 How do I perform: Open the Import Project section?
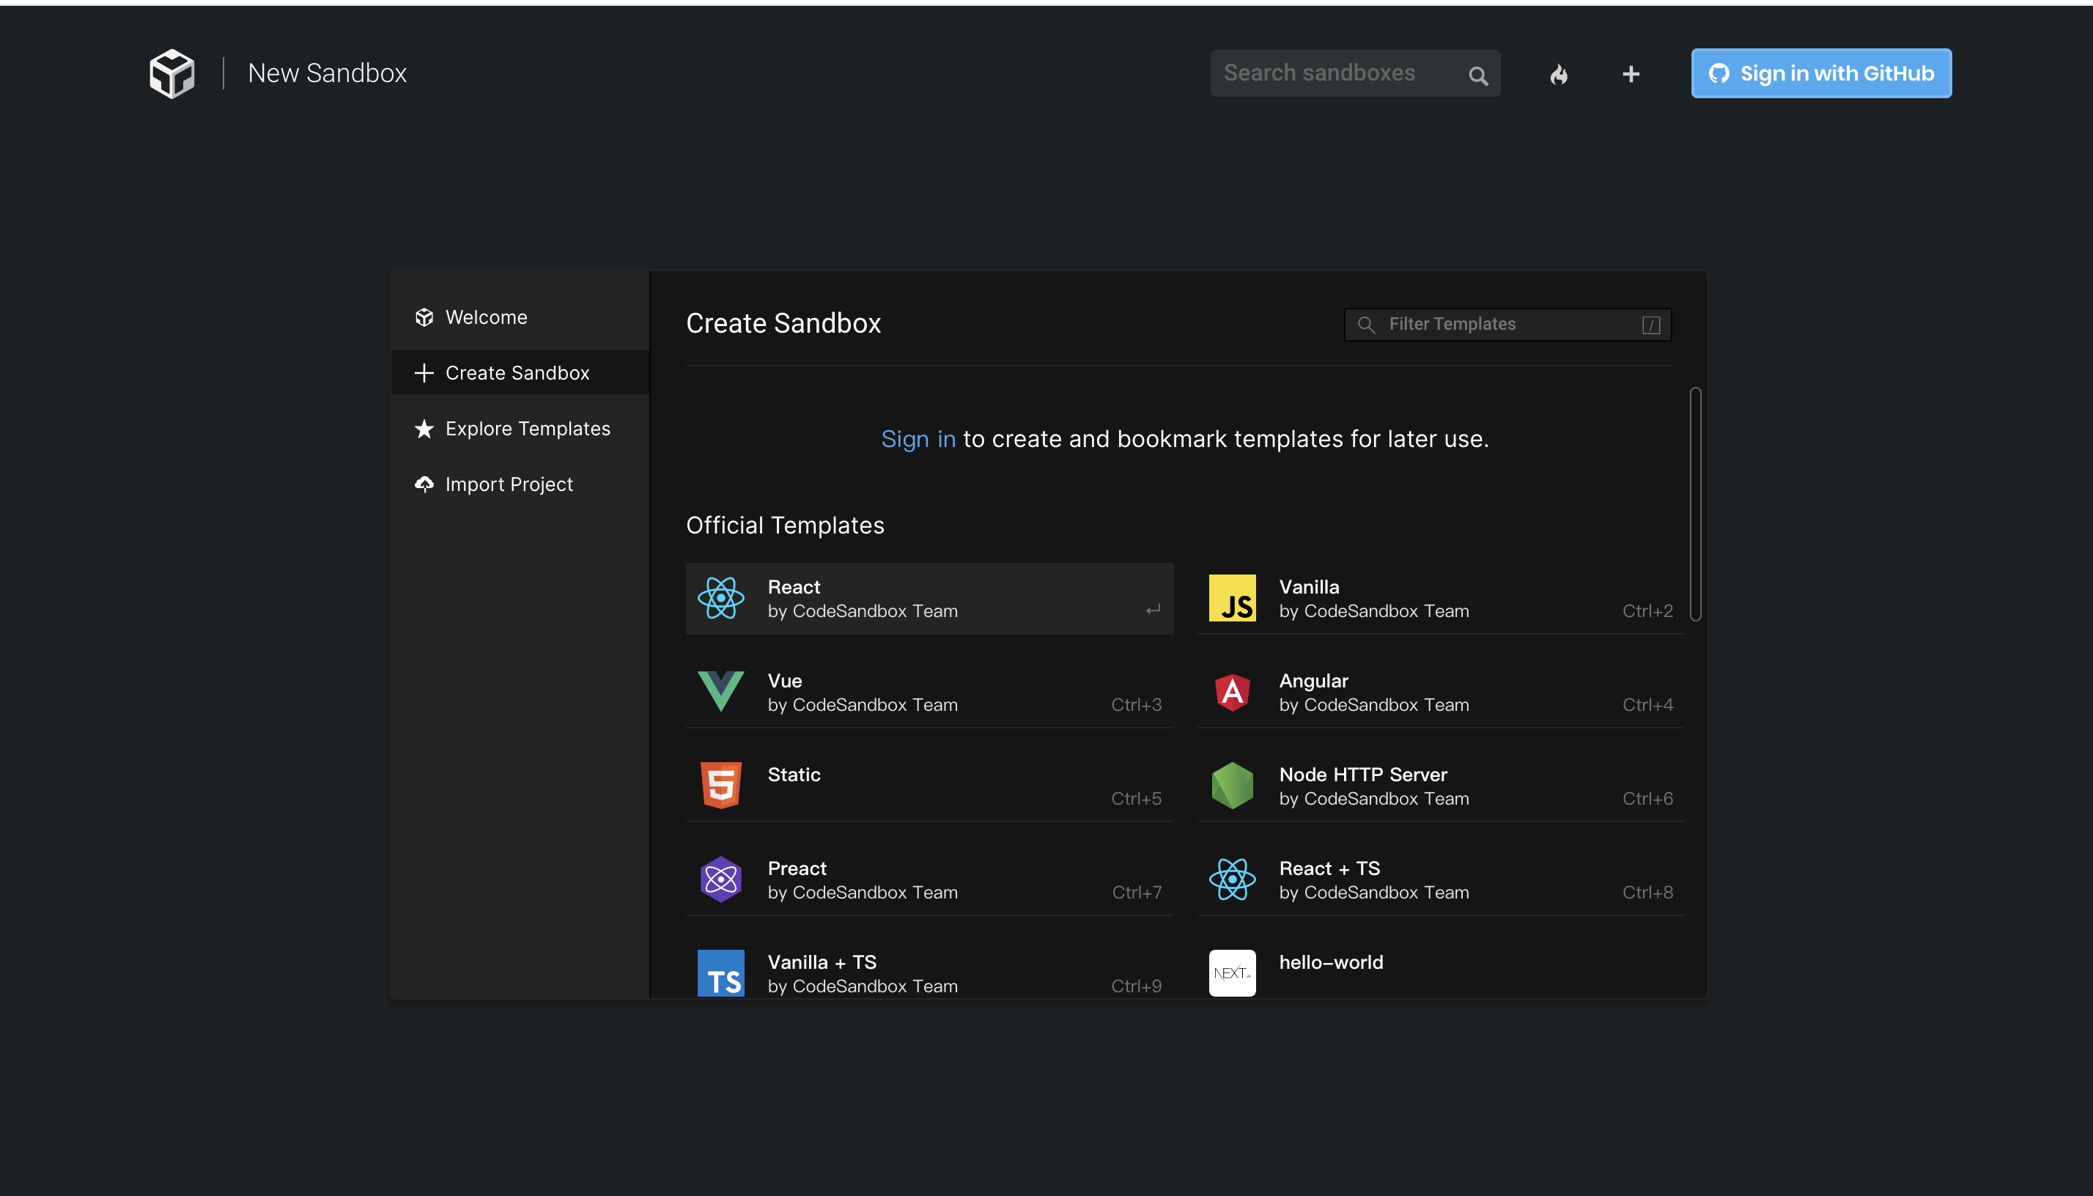click(508, 484)
